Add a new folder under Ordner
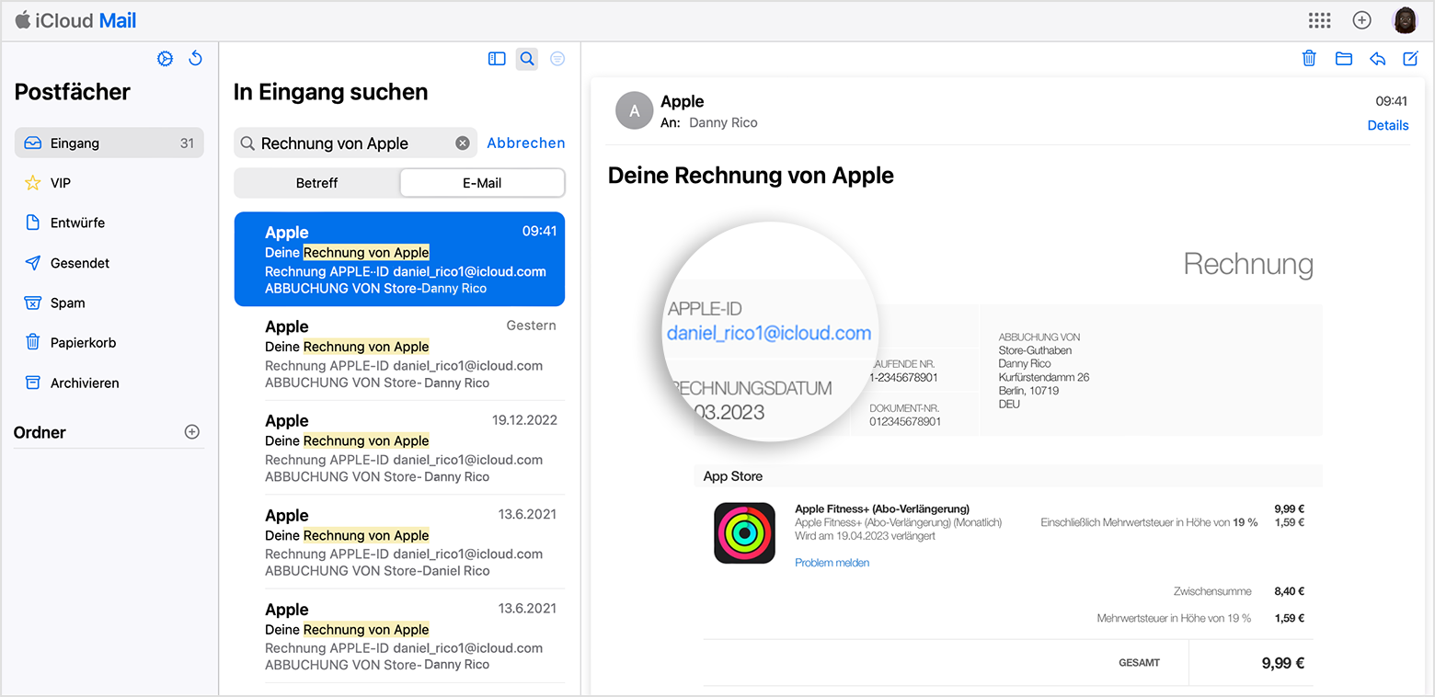Image resolution: width=1435 pixels, height=697 pixels. pyautogui.click(x=192, y=432)
